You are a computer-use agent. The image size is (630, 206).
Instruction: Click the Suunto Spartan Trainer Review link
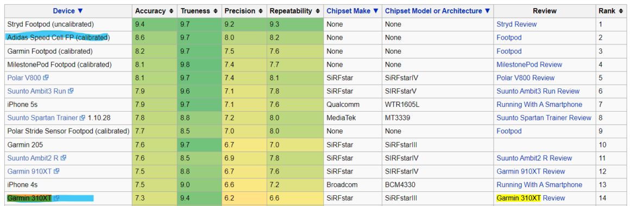(x=544, y=118)
